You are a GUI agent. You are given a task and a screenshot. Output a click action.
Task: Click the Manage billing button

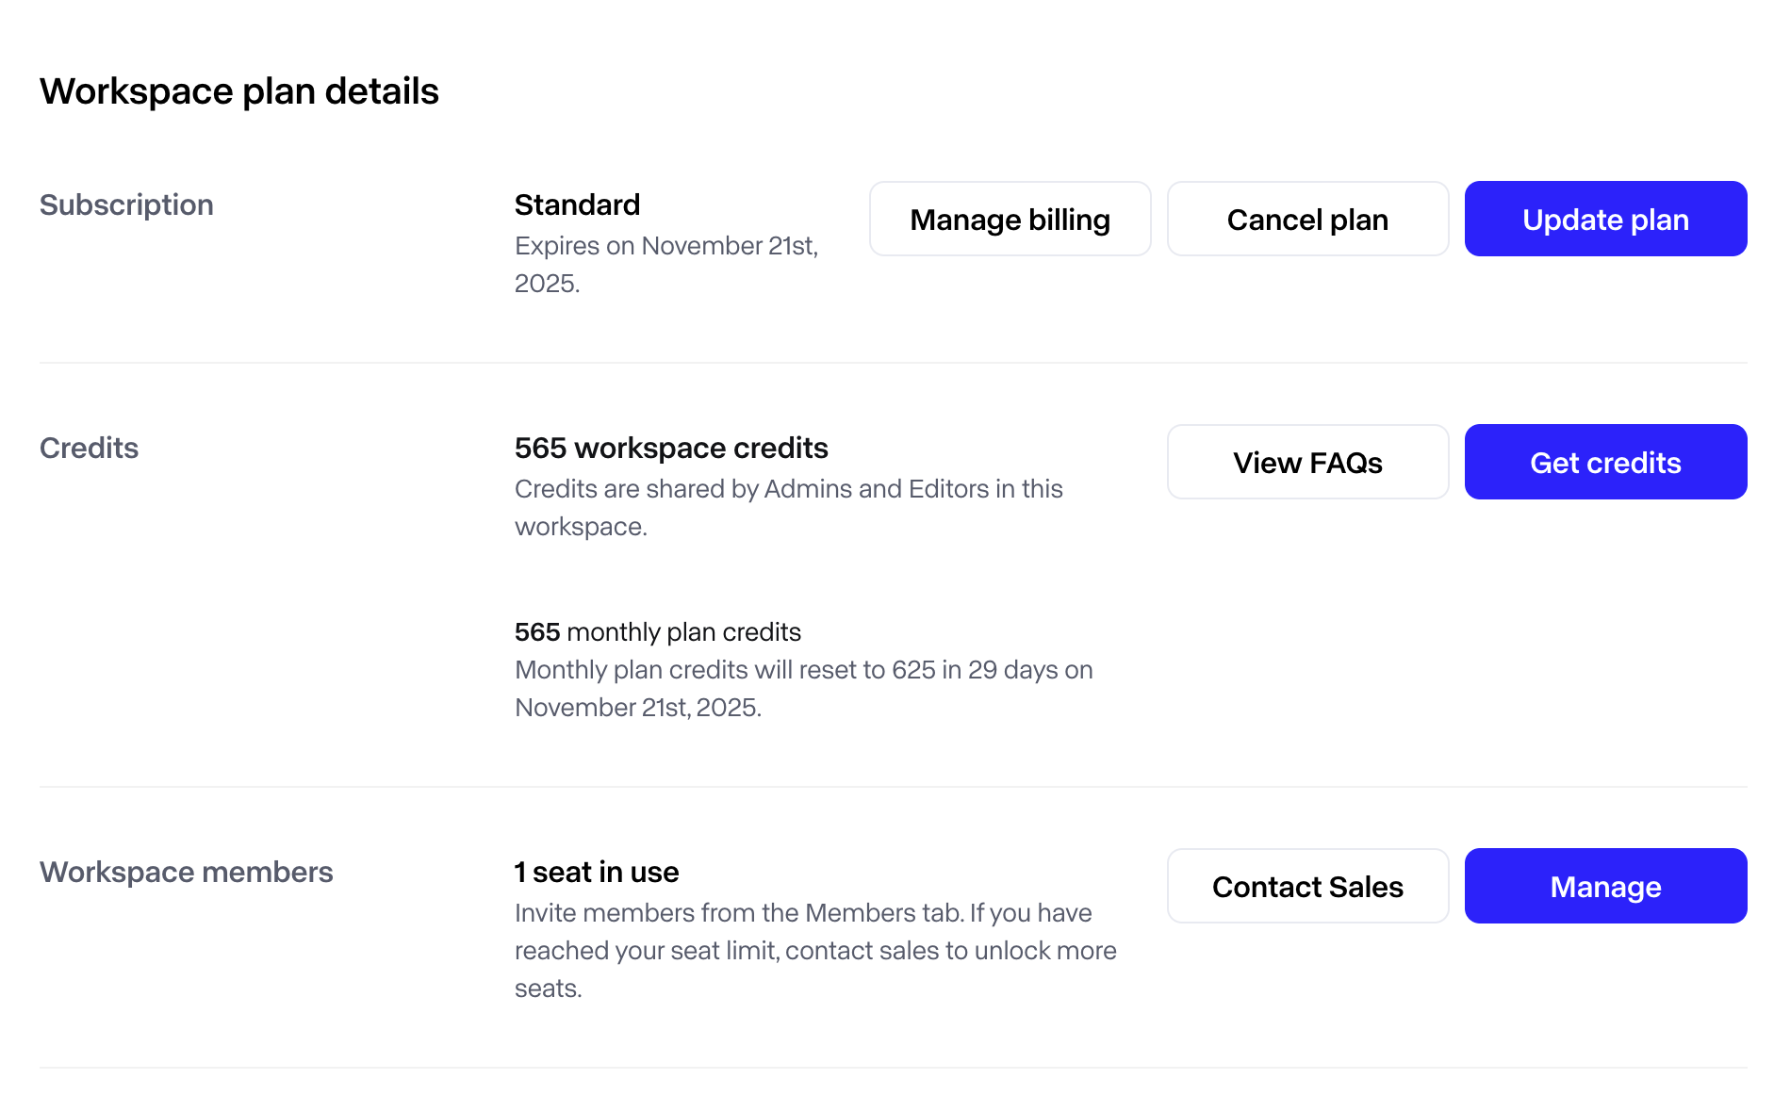[1010, 220]
